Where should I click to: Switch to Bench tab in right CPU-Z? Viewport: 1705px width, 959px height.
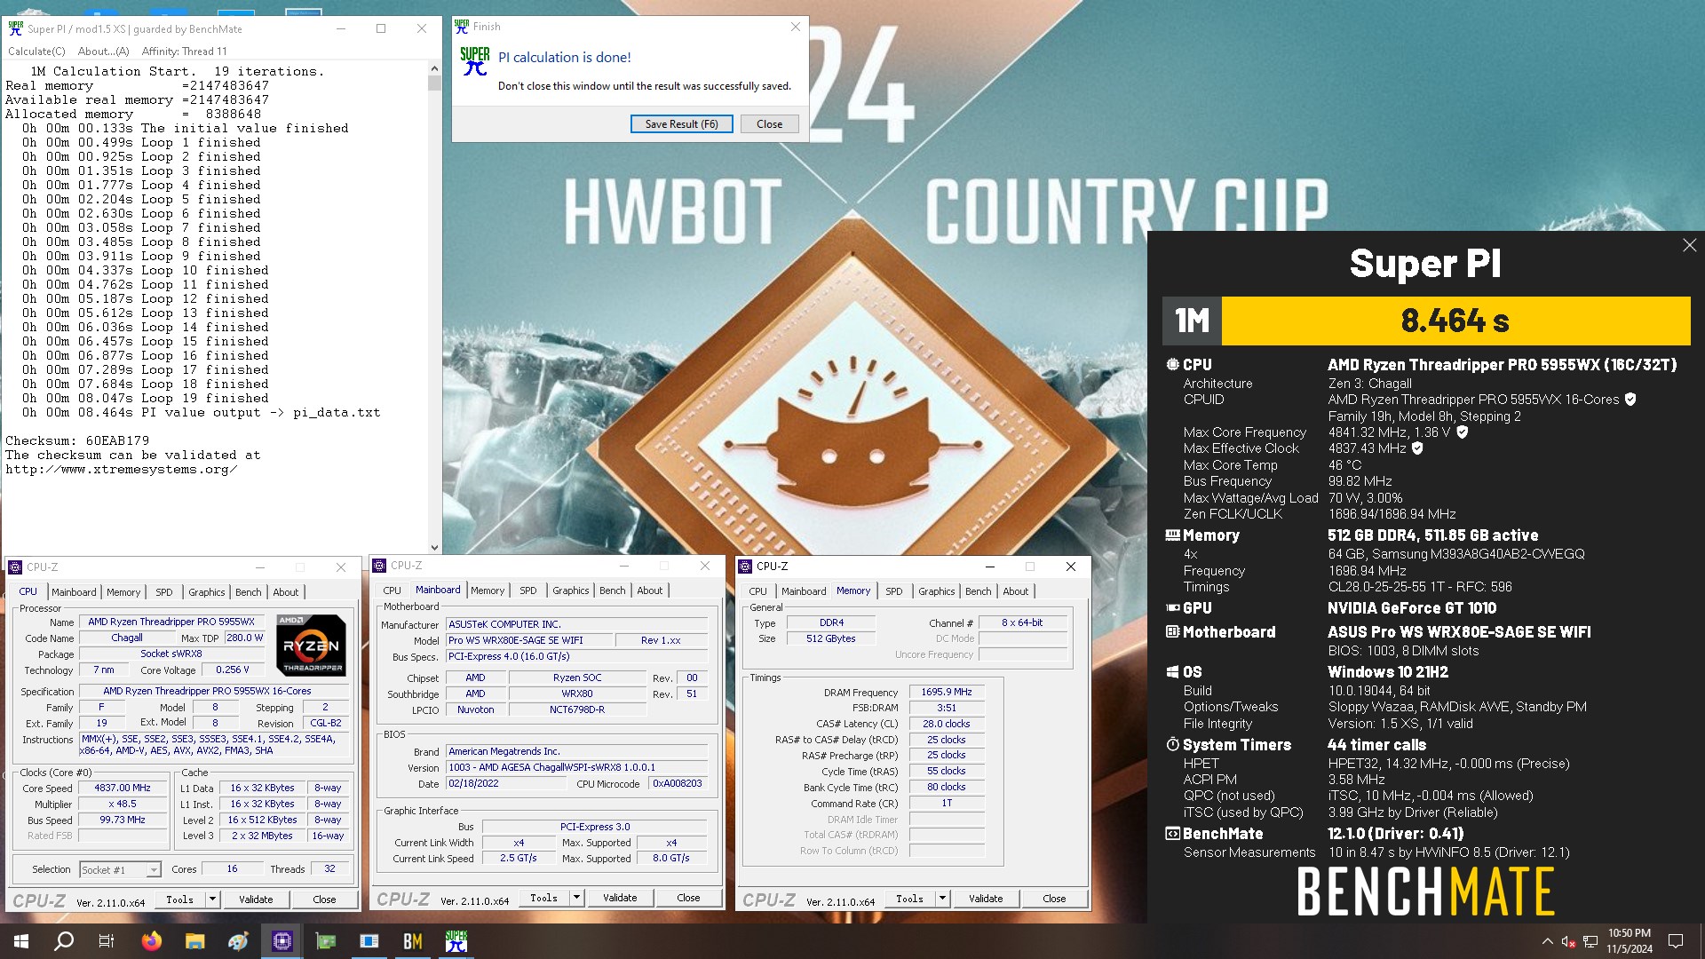[979, 591]
